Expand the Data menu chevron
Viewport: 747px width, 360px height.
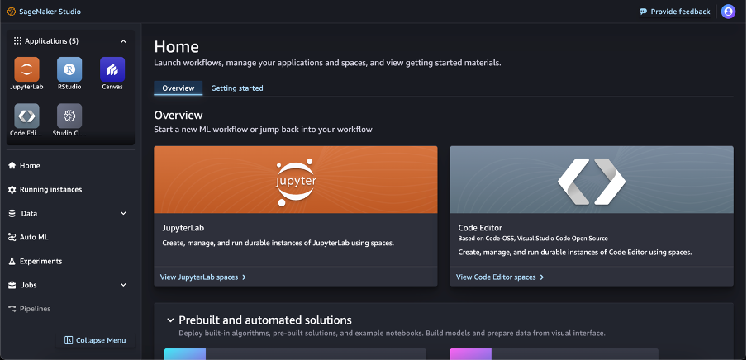(x=123, y=213)
